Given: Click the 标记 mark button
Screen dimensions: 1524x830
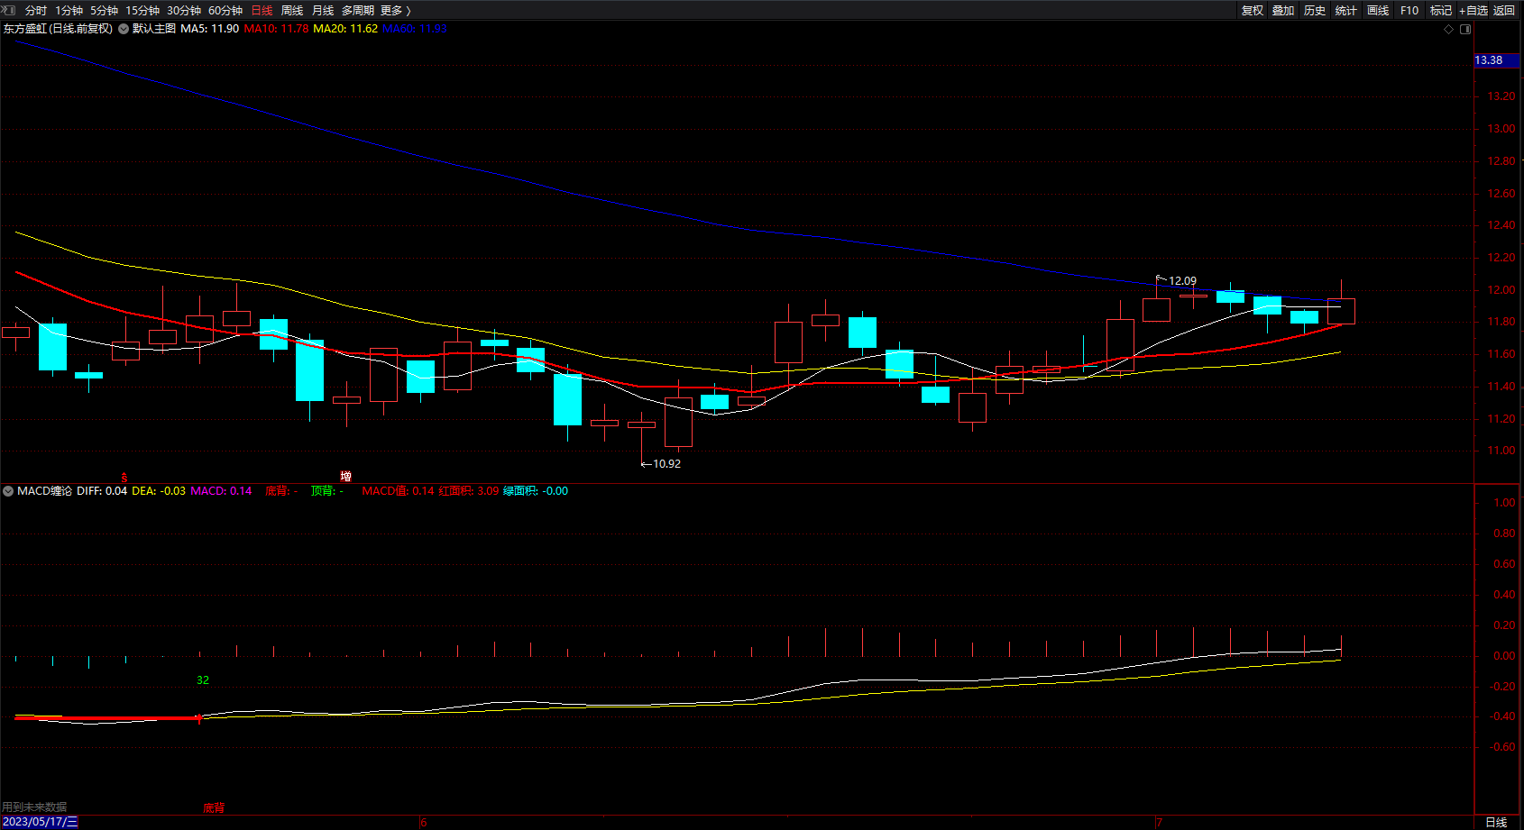Looking at the screenshot, I should click(1441, 11).
